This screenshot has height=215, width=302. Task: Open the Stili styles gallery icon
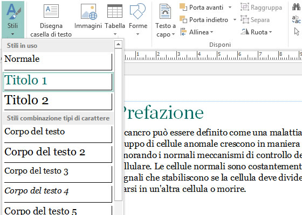13,11
